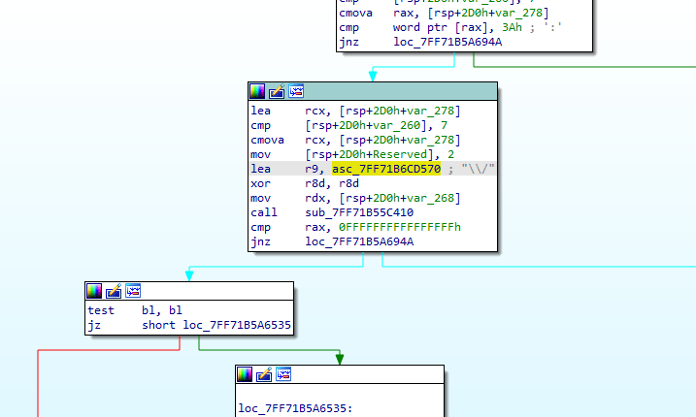
Task: Select the loc_7FF71B5A6535 label in bottom node
Action: (x=293, y=408)
